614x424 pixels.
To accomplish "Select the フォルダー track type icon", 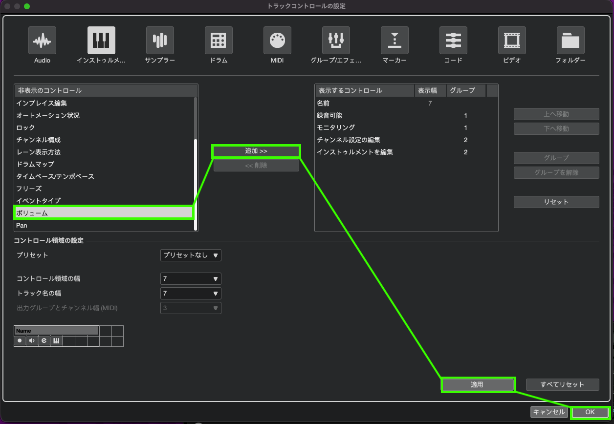I will [570, 41].
